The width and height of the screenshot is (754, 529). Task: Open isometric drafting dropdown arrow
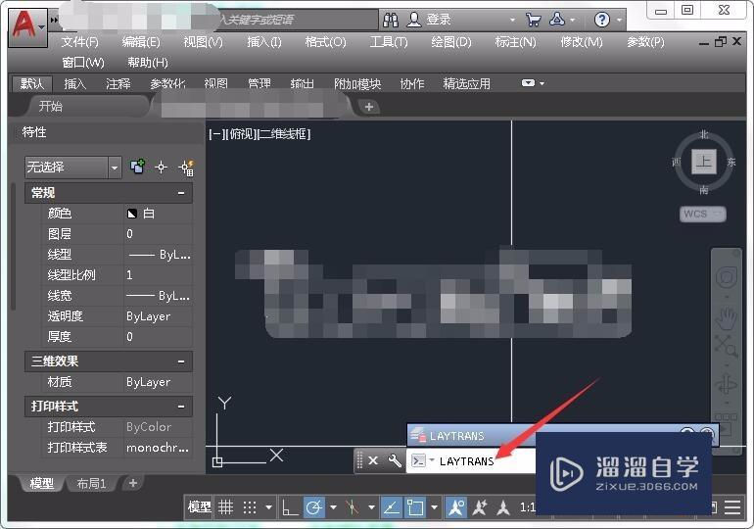click(x=371, y=507)
